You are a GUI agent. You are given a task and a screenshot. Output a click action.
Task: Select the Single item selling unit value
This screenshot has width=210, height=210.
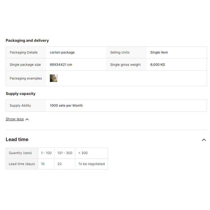tap(159, 52)
